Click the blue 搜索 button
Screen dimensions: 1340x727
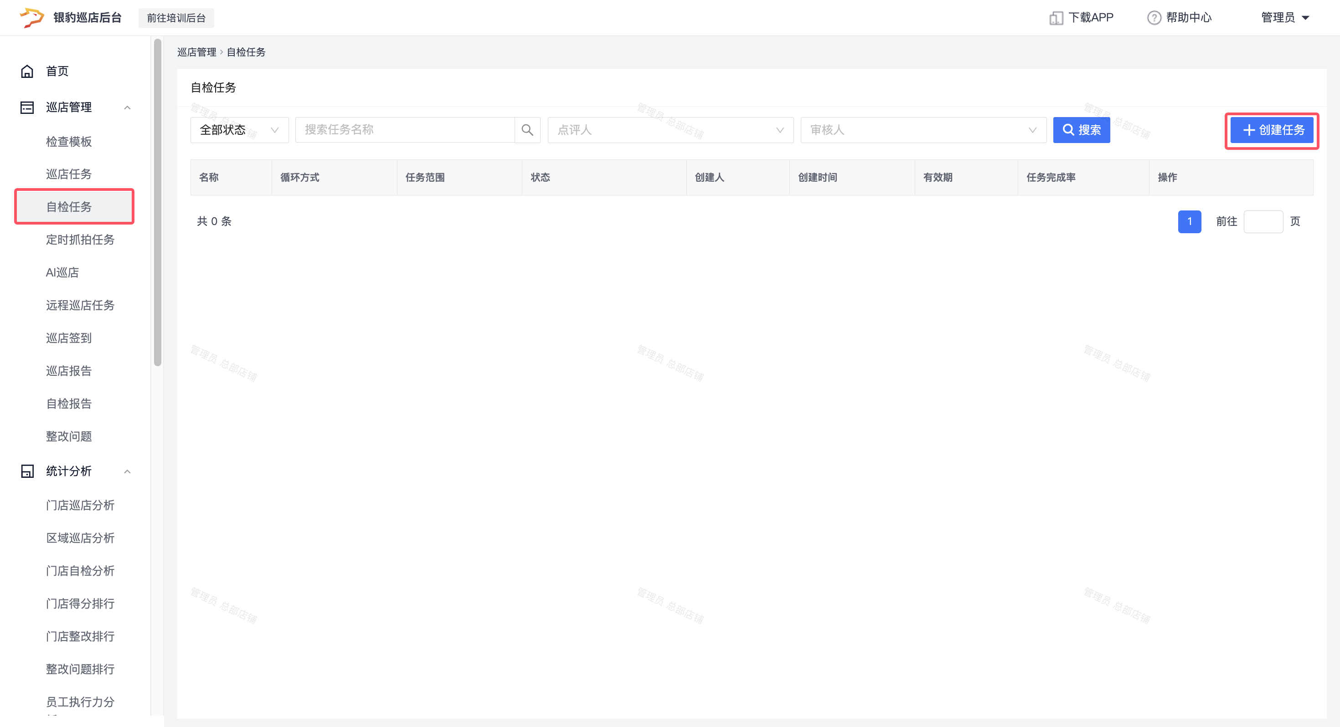[1081, 130]
